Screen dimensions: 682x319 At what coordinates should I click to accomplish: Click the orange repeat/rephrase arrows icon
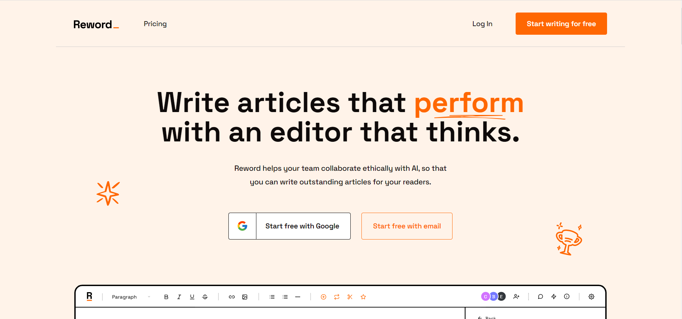click(337, 297)
